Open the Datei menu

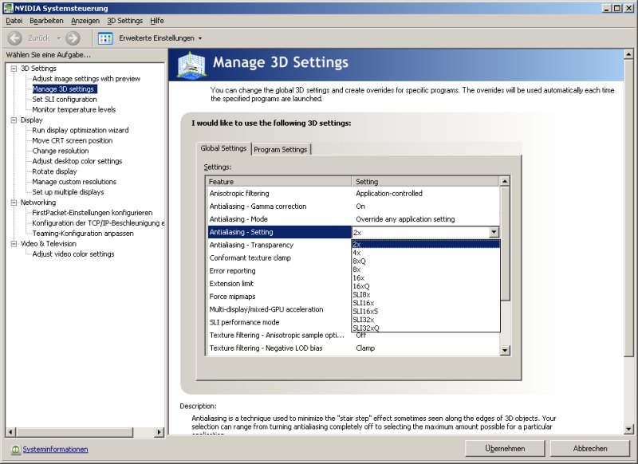pyautogui.click(x=14, y=21)
